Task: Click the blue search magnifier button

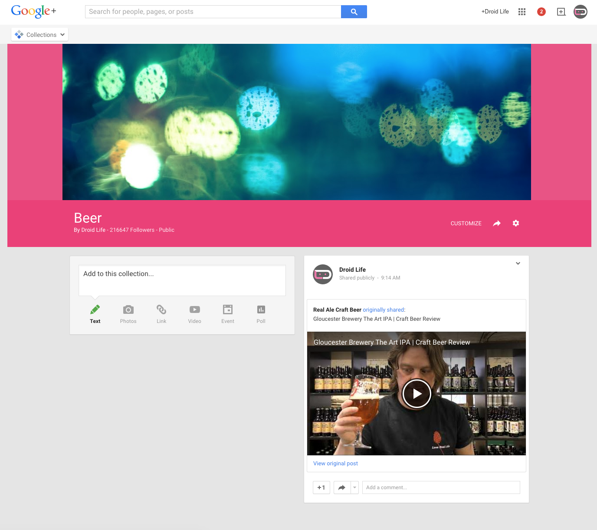Action: (354, 12)
